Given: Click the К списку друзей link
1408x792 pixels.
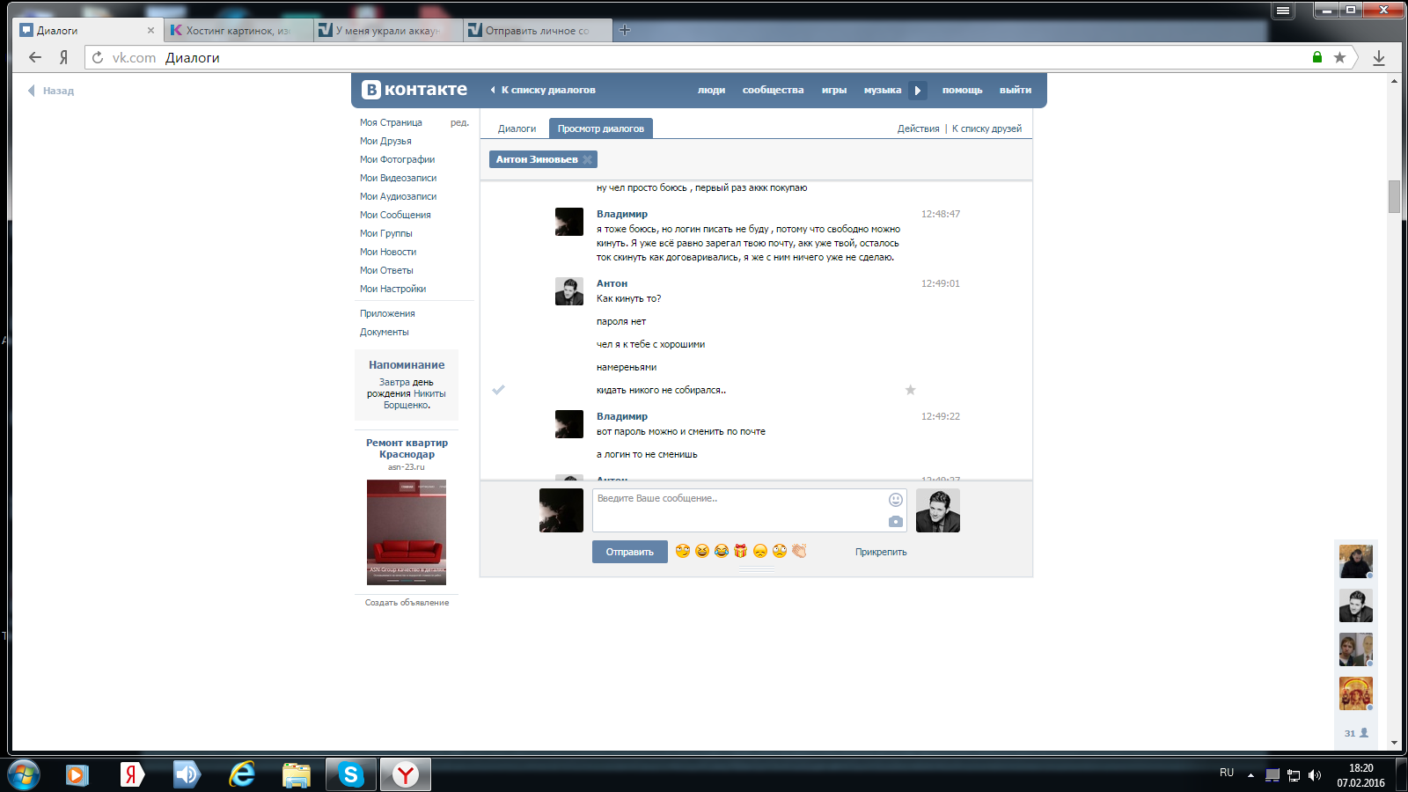Looking at the screenshot, I should 986,128.
